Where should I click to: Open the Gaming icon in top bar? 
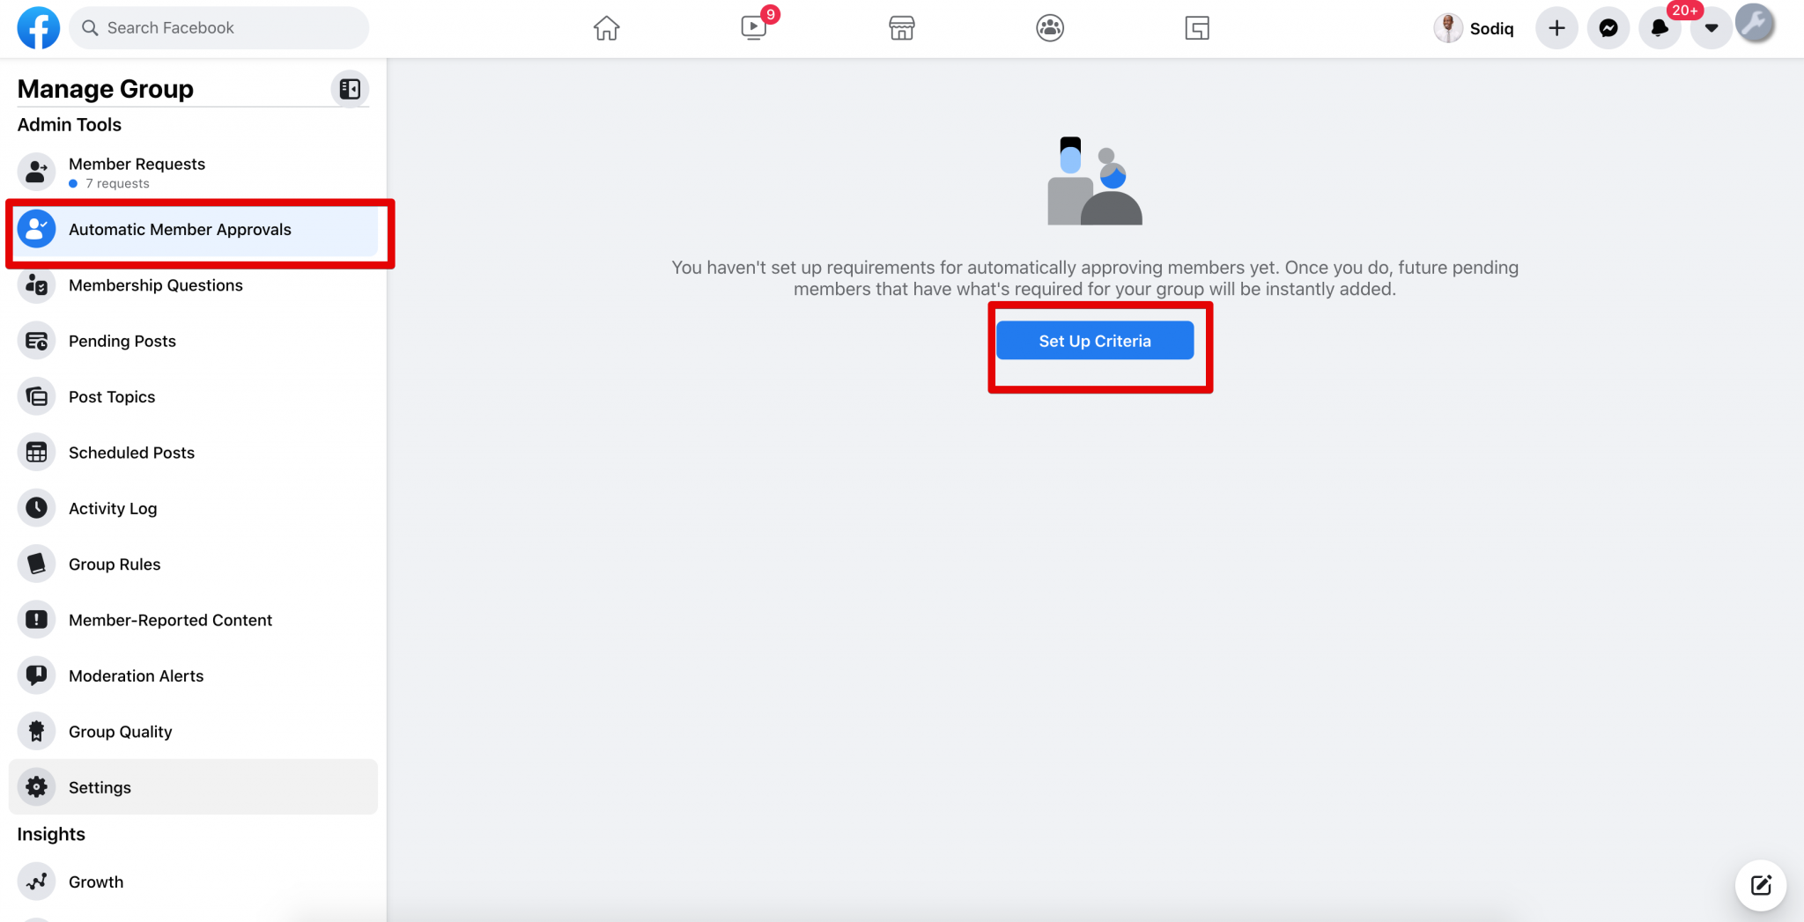(1197, 28)
